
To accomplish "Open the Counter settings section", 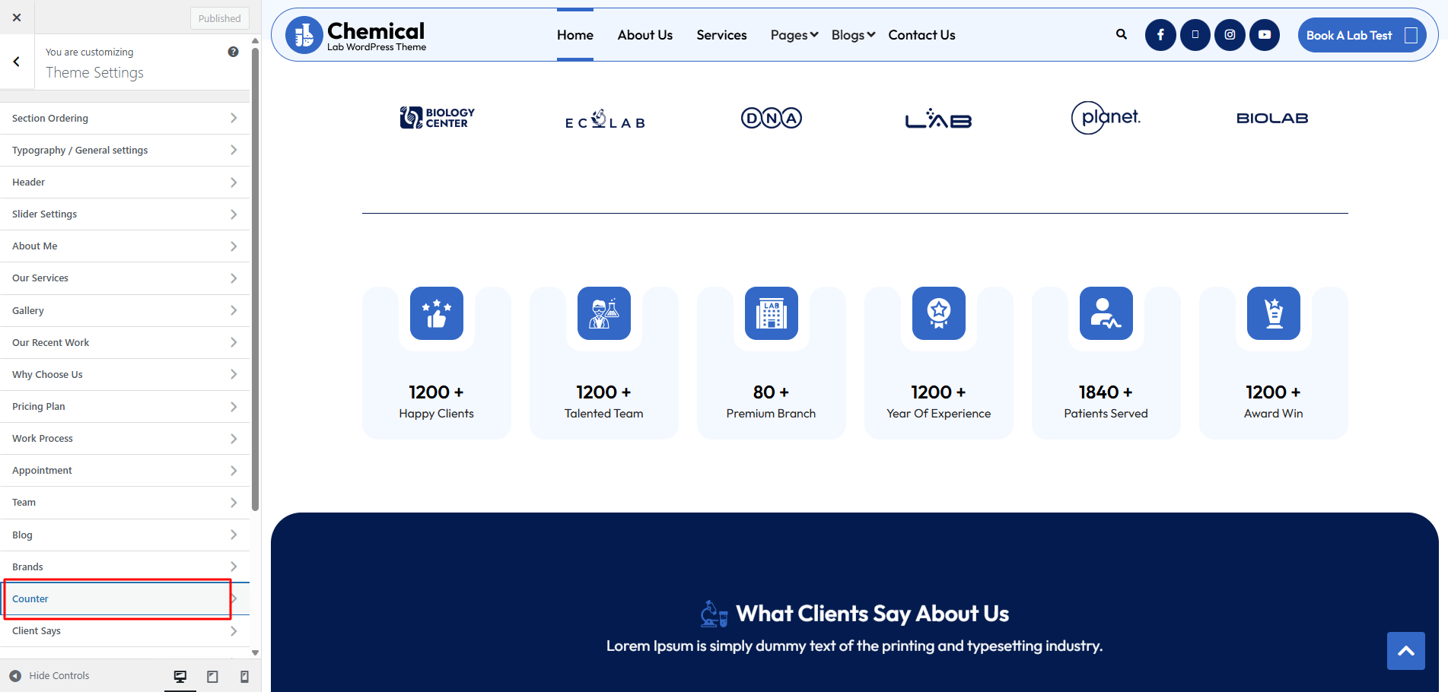I will pos(118,599).
